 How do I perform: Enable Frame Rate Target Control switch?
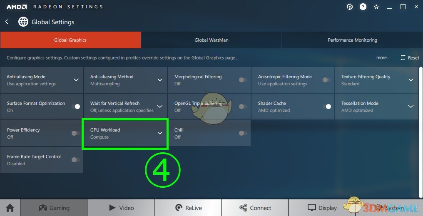coord(75,160)
